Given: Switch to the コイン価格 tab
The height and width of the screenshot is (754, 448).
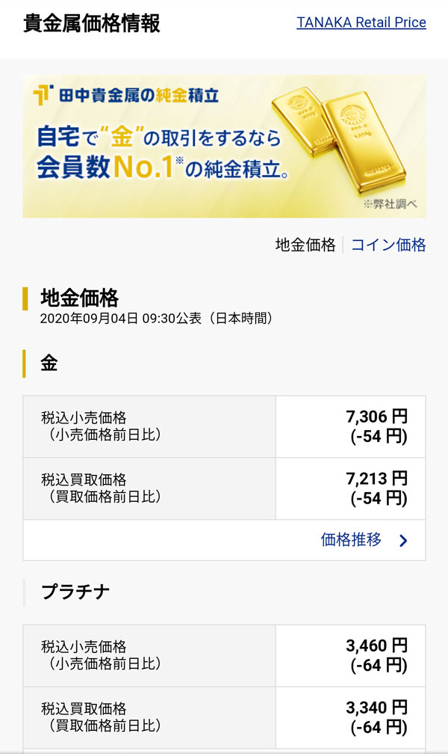Looking at the screenshot, I should (388, 245).
